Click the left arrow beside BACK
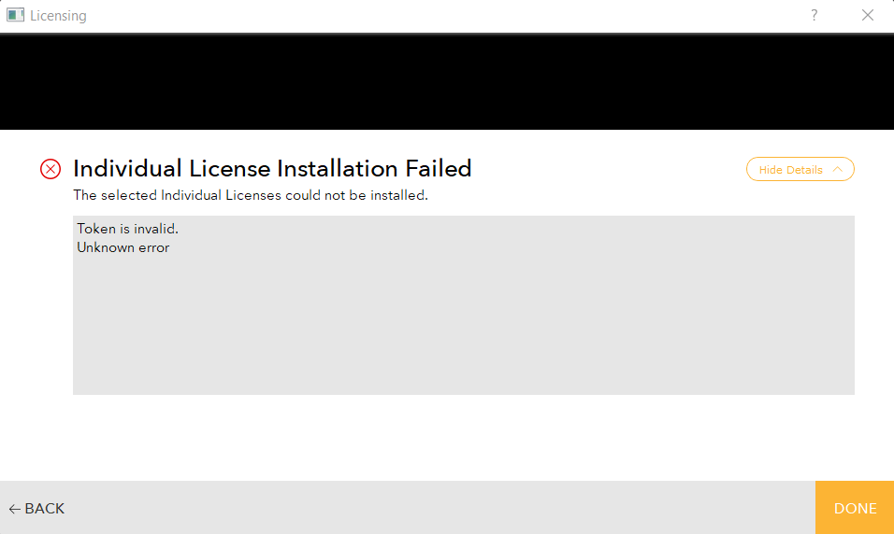This screenshot has height=534, width=894. (15, 509)
